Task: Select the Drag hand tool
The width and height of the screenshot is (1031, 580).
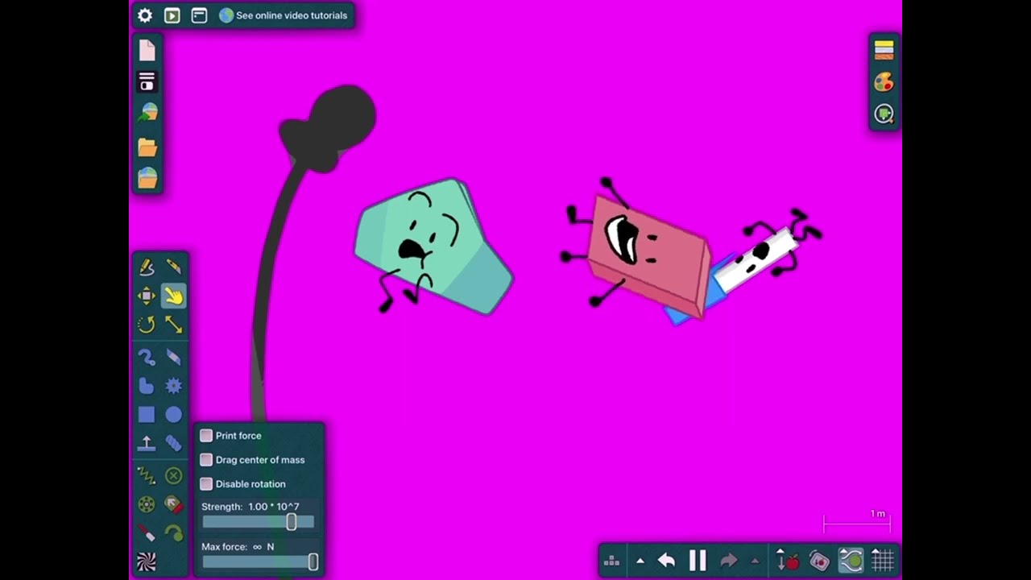Action: (x=173, y=296)
